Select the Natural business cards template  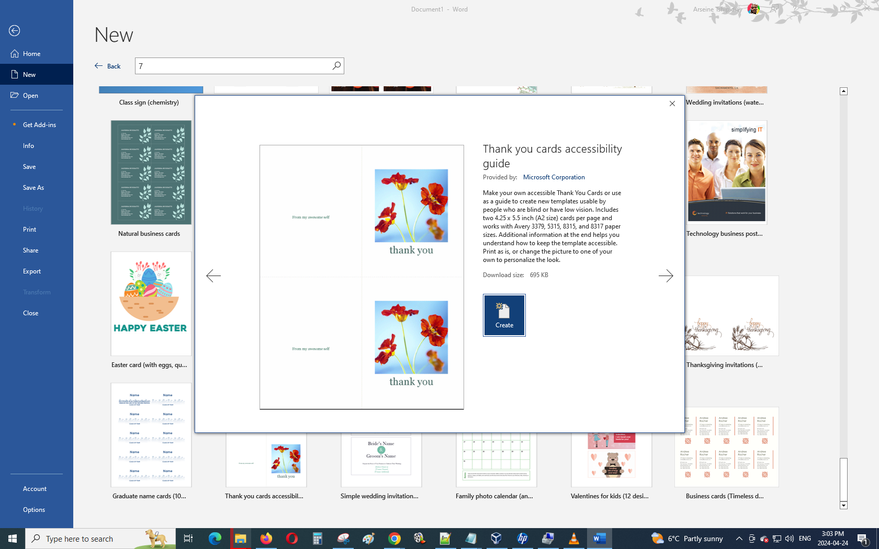pos(151,173)
